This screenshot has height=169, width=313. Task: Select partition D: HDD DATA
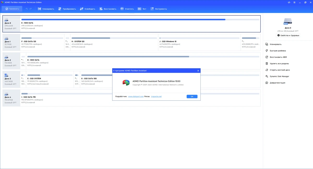(143, 61)
